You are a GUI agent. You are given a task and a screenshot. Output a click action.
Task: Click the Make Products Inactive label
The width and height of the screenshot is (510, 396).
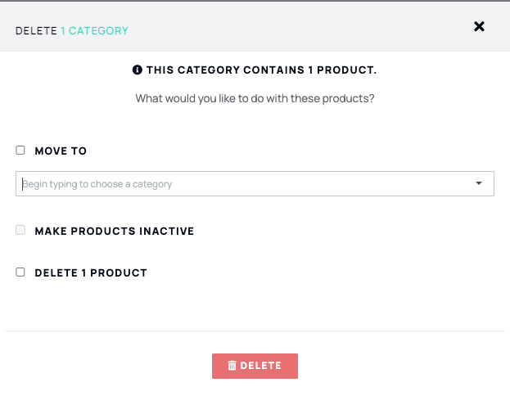pos(115,232)
